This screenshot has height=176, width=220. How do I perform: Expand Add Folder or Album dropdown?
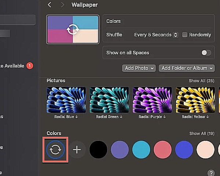[187, 68]
